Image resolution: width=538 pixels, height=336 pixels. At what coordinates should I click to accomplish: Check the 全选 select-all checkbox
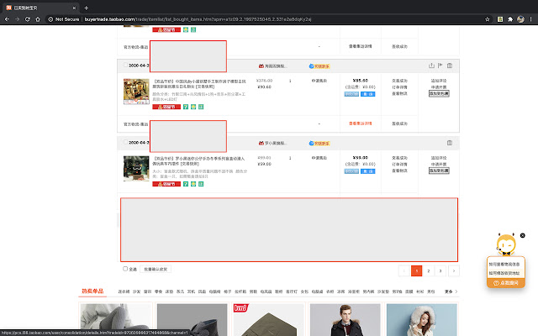tap(125, 269)
